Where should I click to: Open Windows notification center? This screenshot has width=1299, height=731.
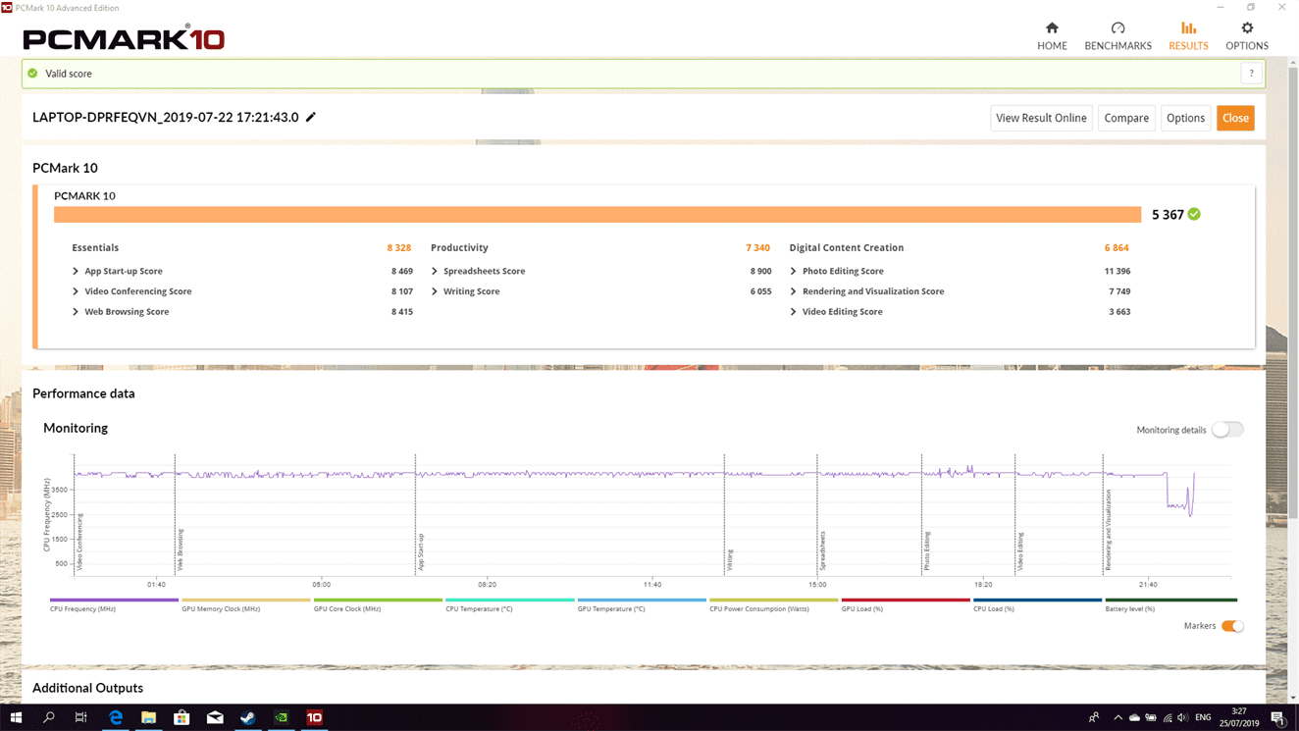tap(1278, 717)
